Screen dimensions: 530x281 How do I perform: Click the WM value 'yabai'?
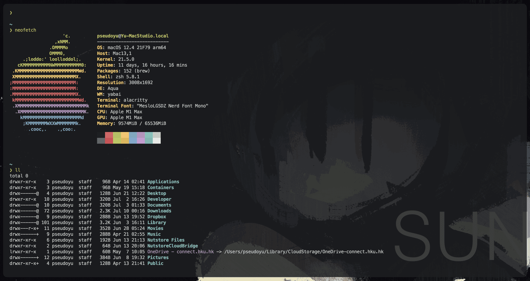tap(114, 94)
